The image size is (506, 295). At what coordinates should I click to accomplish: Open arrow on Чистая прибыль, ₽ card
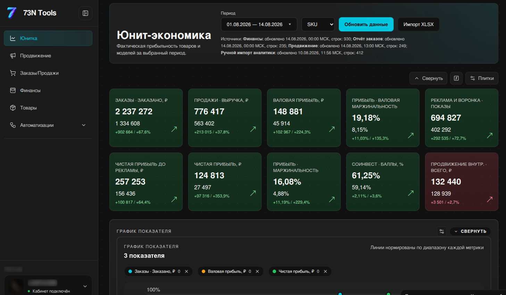253,193
